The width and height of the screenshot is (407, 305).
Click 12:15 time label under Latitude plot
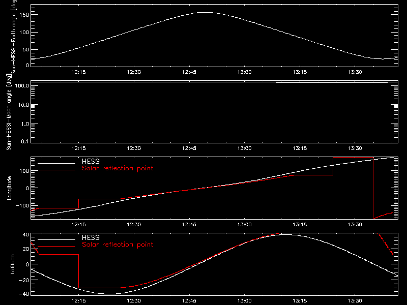(x=79, y=300)
